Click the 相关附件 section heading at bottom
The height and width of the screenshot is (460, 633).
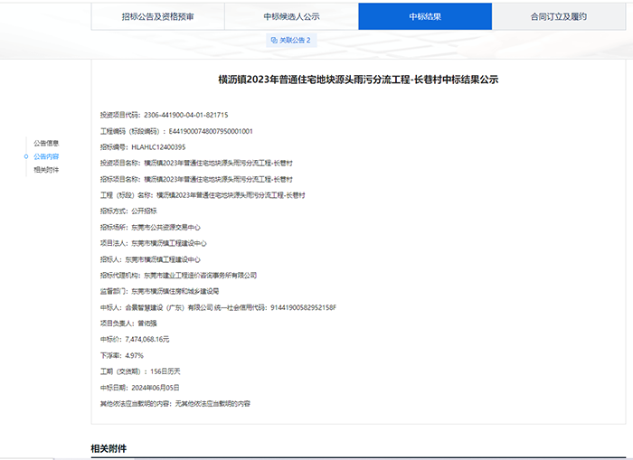pos(109,448)
